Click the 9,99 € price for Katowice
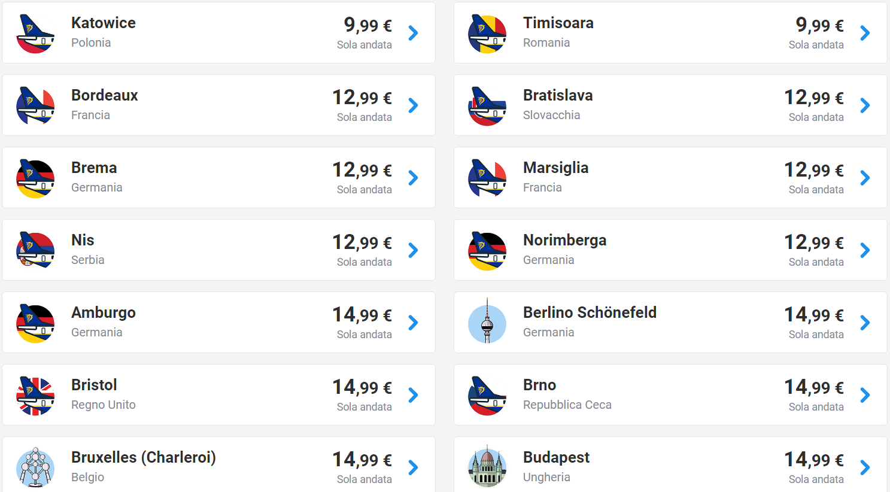890x492 pixels. pyautogui.click(x=367, y=25)
